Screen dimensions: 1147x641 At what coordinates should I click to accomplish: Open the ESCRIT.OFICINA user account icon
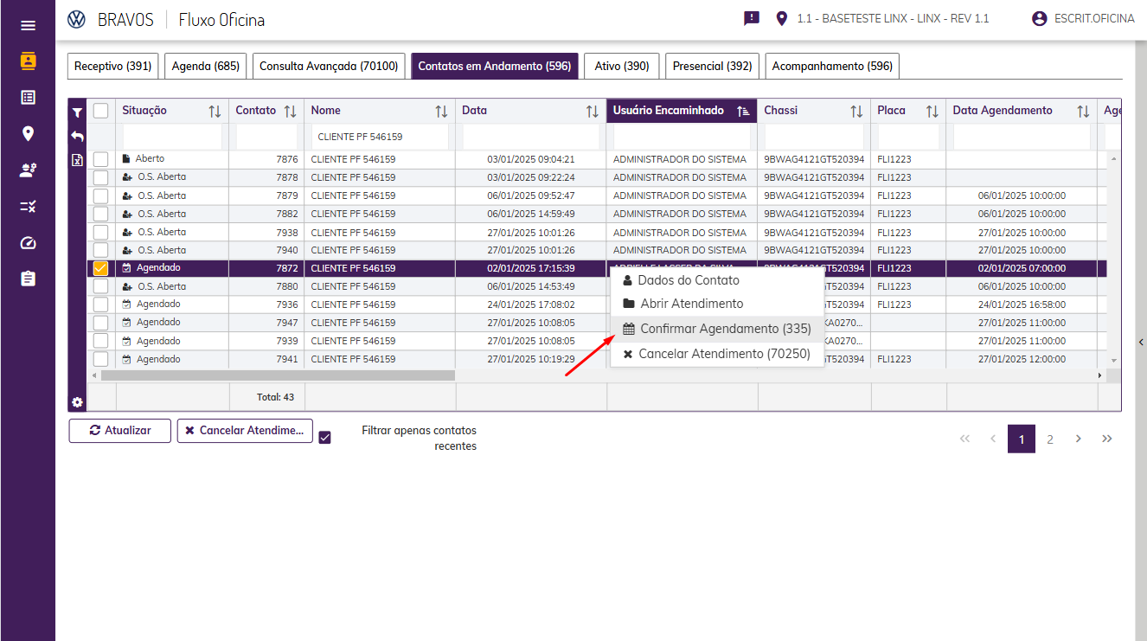[x=1040, y=18]
